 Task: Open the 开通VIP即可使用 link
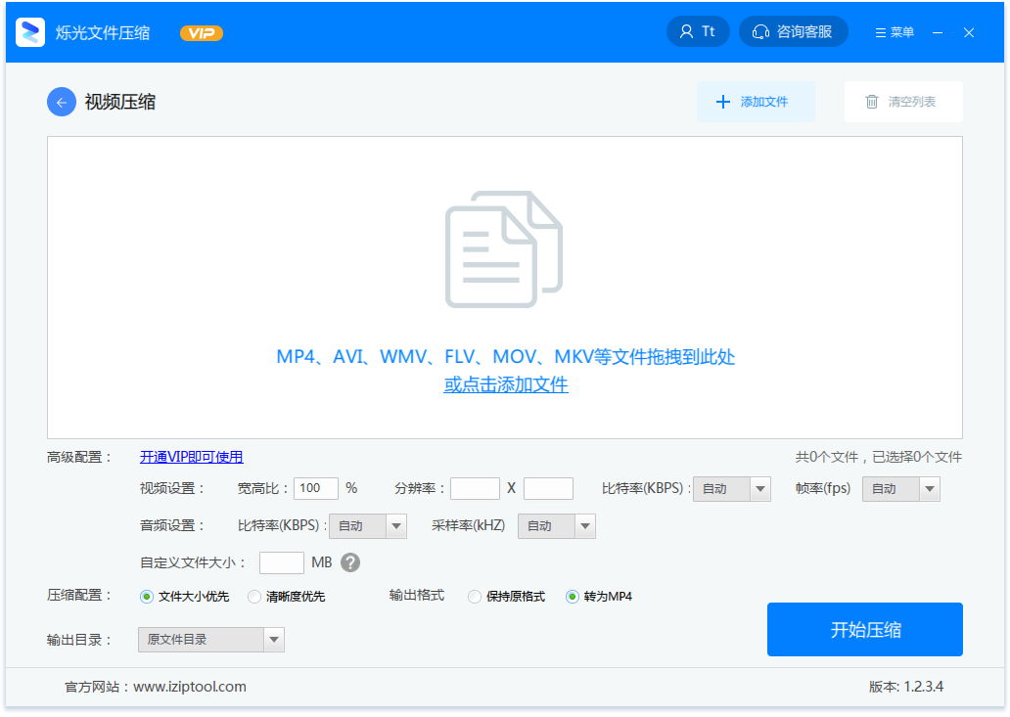pos(189,457)
